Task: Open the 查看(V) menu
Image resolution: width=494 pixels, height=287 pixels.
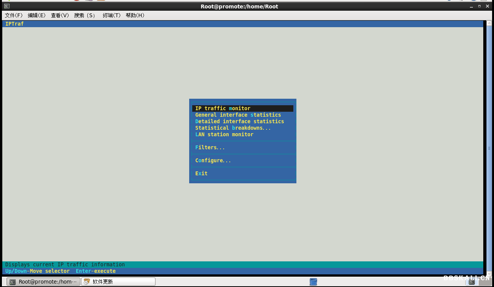Action: pyautogui.click(x=60, y=15)
